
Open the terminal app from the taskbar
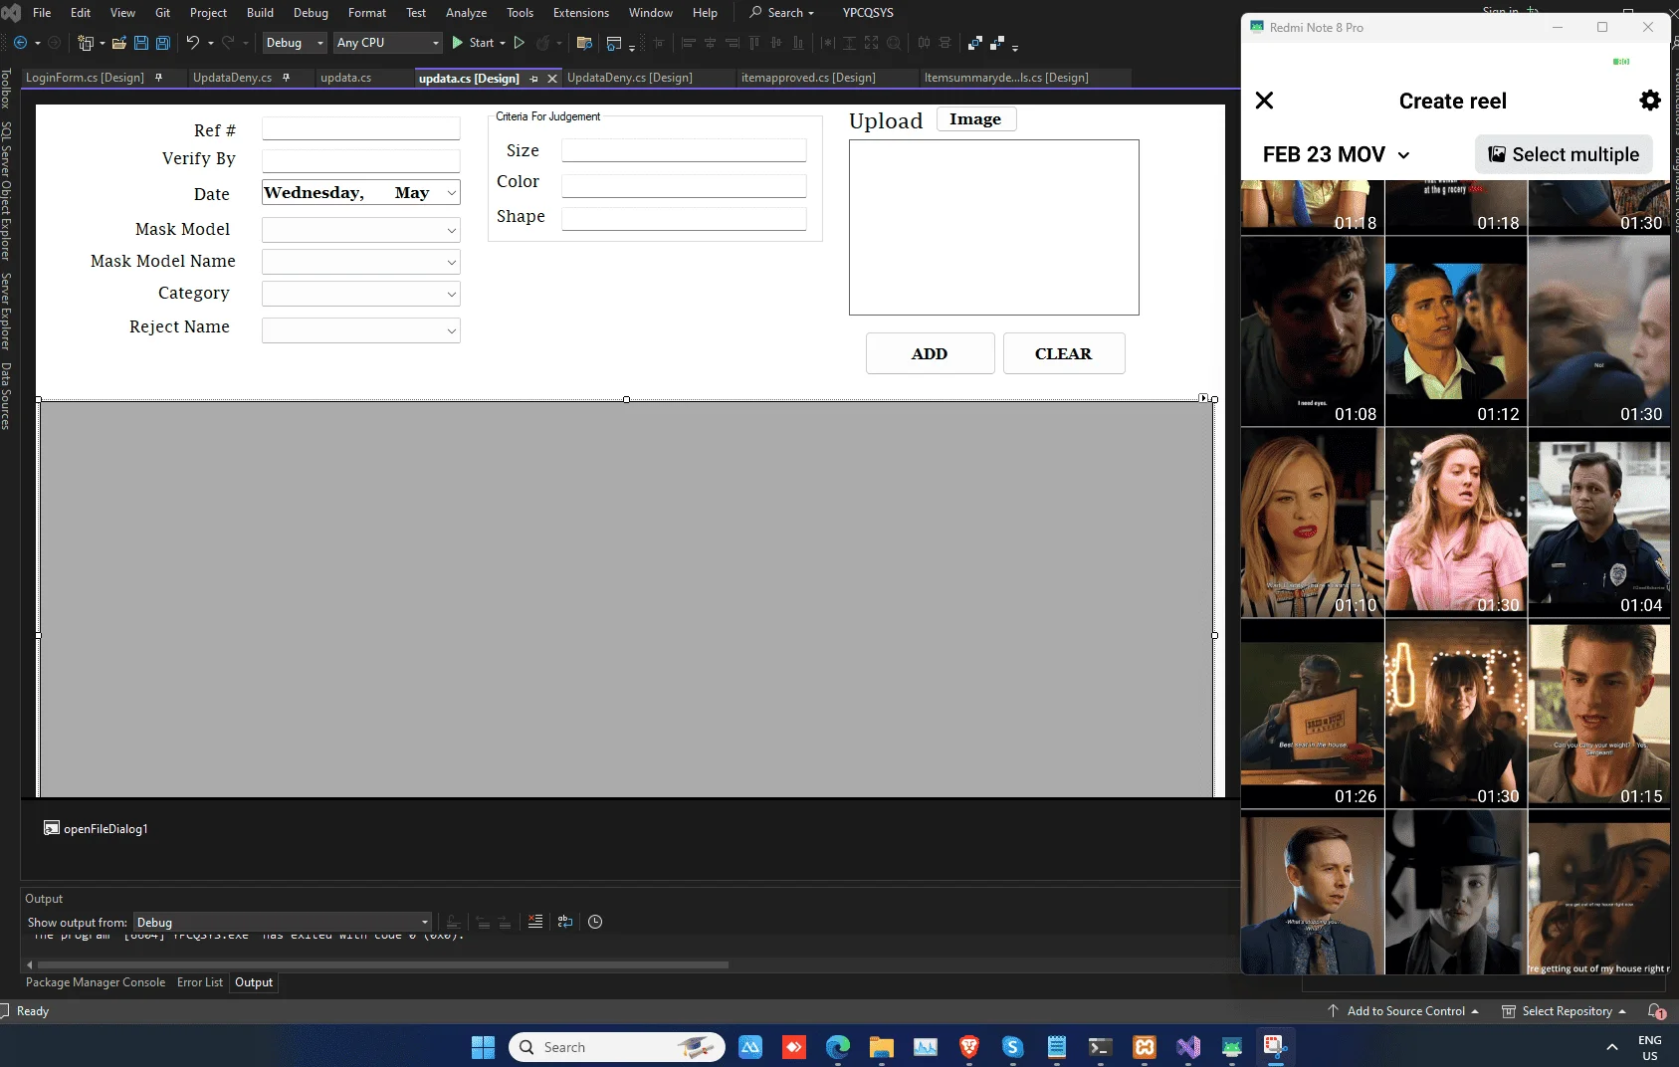coord(1101,1047)
